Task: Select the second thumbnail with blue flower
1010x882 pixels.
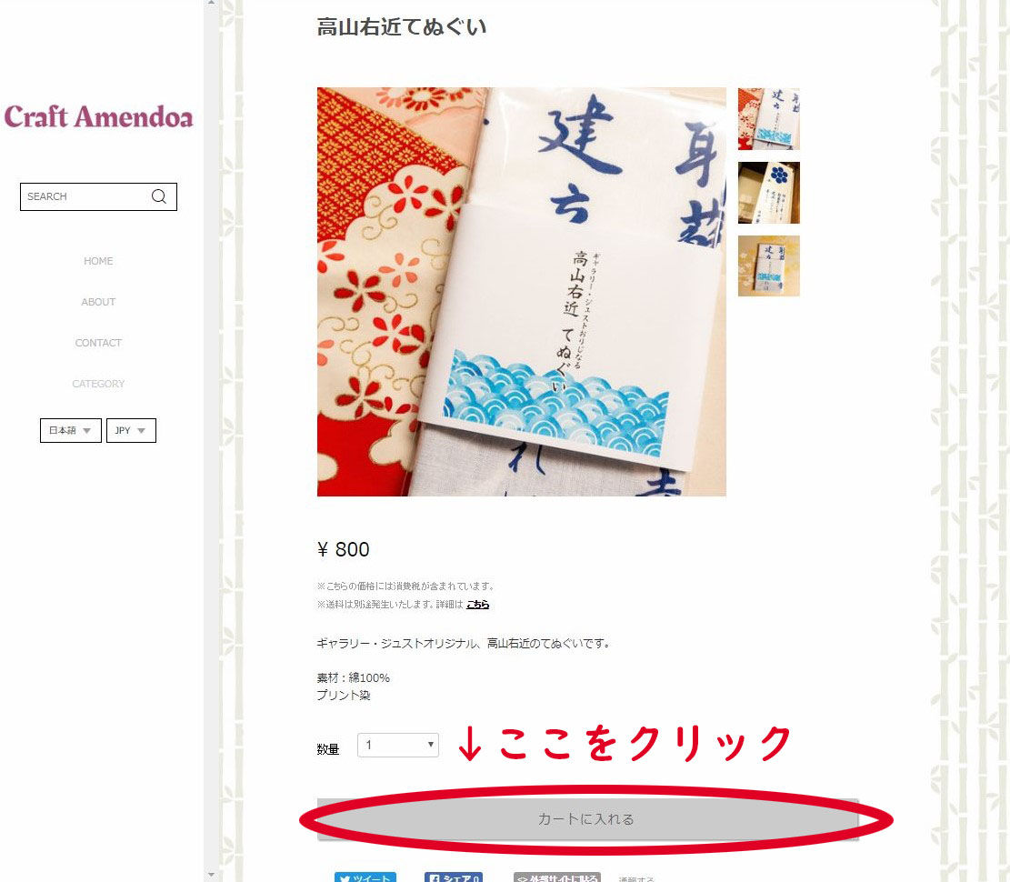Action: 768,193
